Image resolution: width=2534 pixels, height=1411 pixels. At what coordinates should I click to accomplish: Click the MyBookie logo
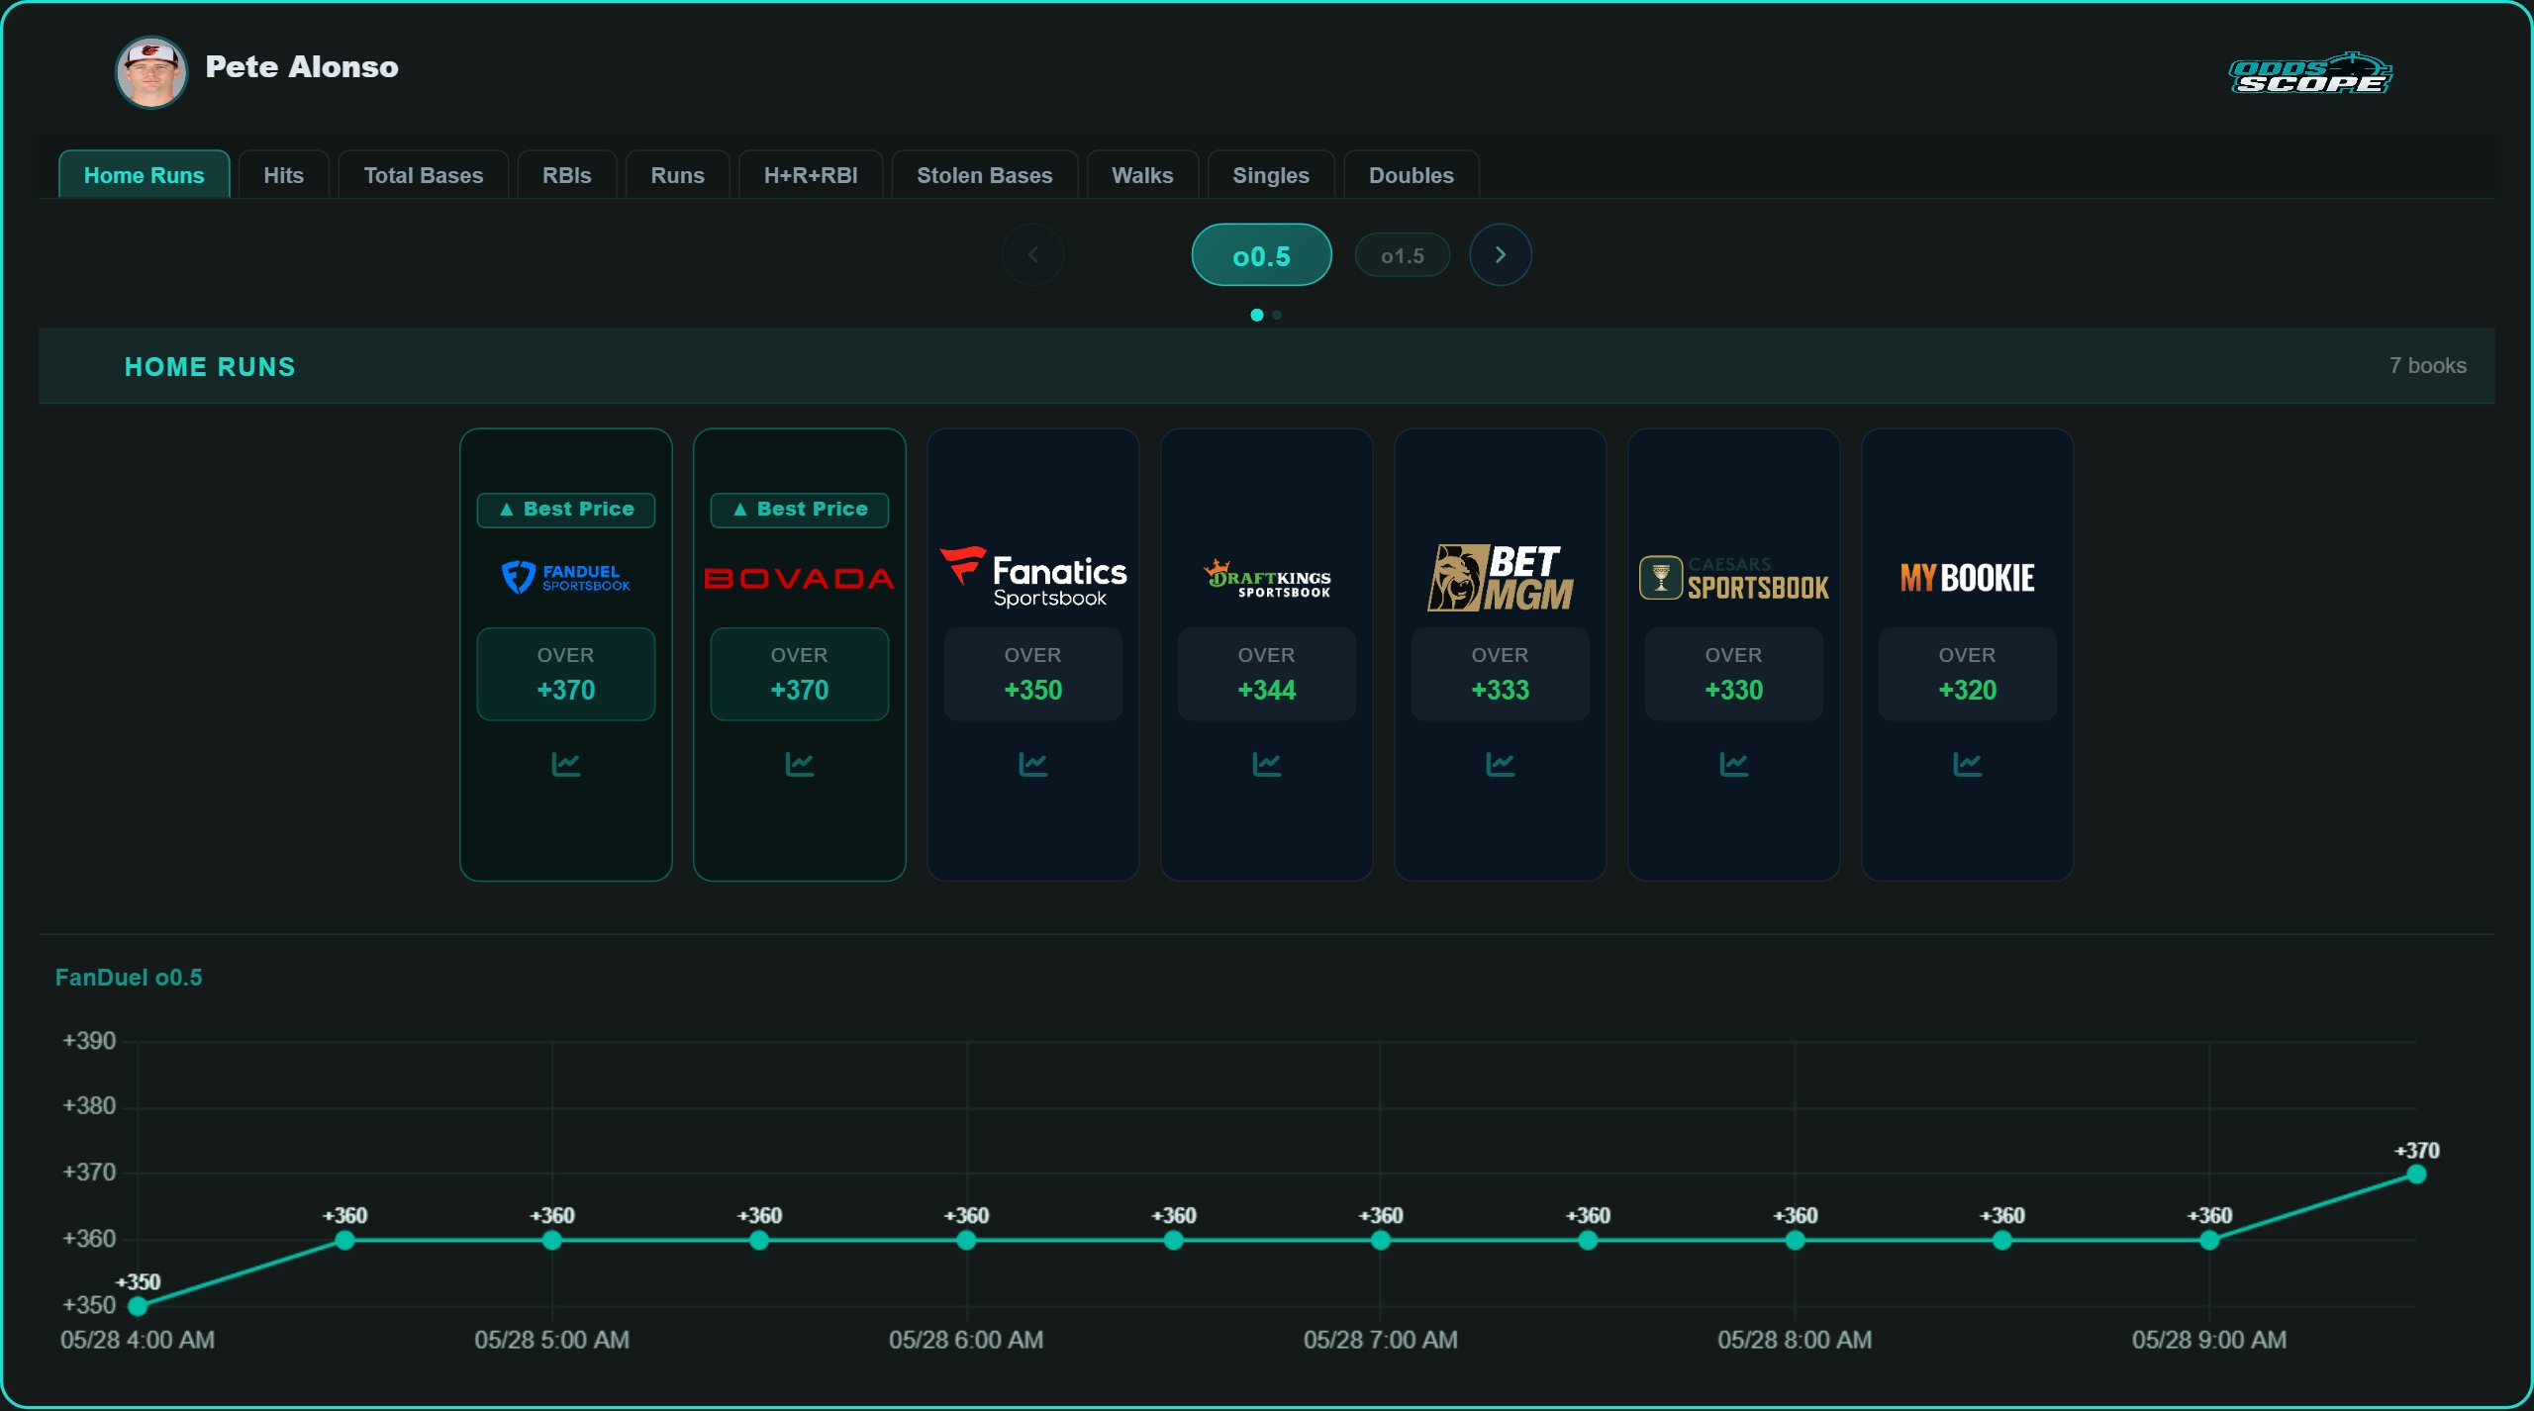(x=1967, y=578)
